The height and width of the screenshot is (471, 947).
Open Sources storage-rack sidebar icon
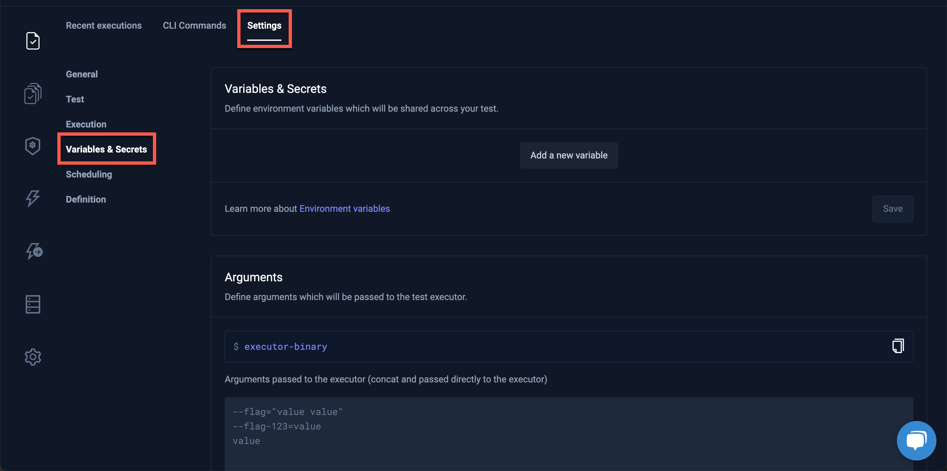tap(33, 304)
